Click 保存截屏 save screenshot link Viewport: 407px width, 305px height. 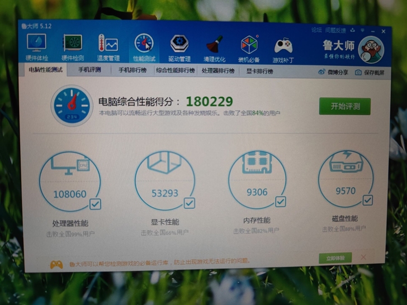coord(374,73)
